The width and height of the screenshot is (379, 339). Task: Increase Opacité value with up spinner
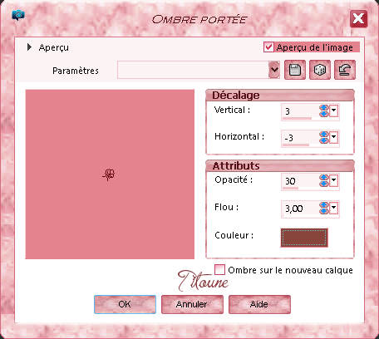(x=323, y=178)
